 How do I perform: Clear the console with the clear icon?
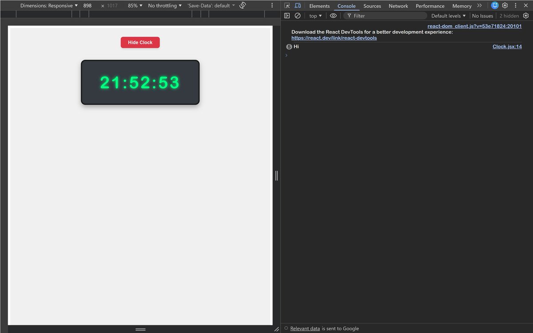click(297, 16)
